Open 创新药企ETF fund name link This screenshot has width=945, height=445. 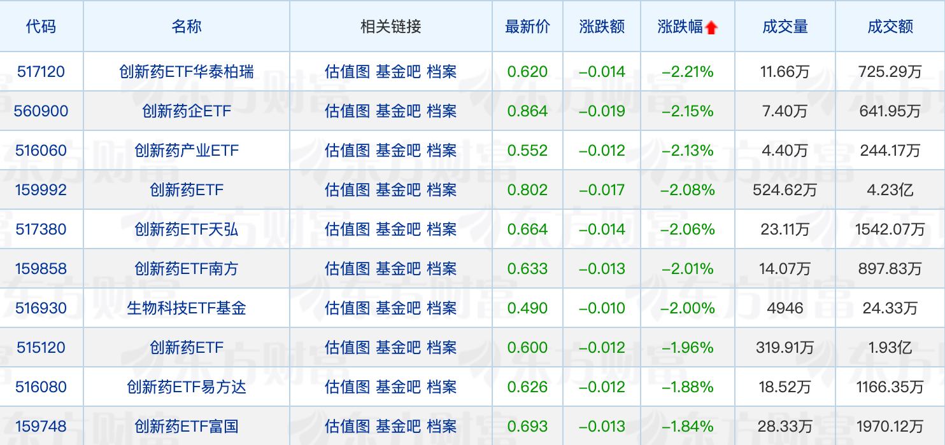click(186, 111)
